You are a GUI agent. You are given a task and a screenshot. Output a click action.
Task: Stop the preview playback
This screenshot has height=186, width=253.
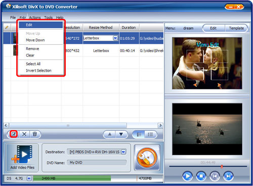coord(201,176)
